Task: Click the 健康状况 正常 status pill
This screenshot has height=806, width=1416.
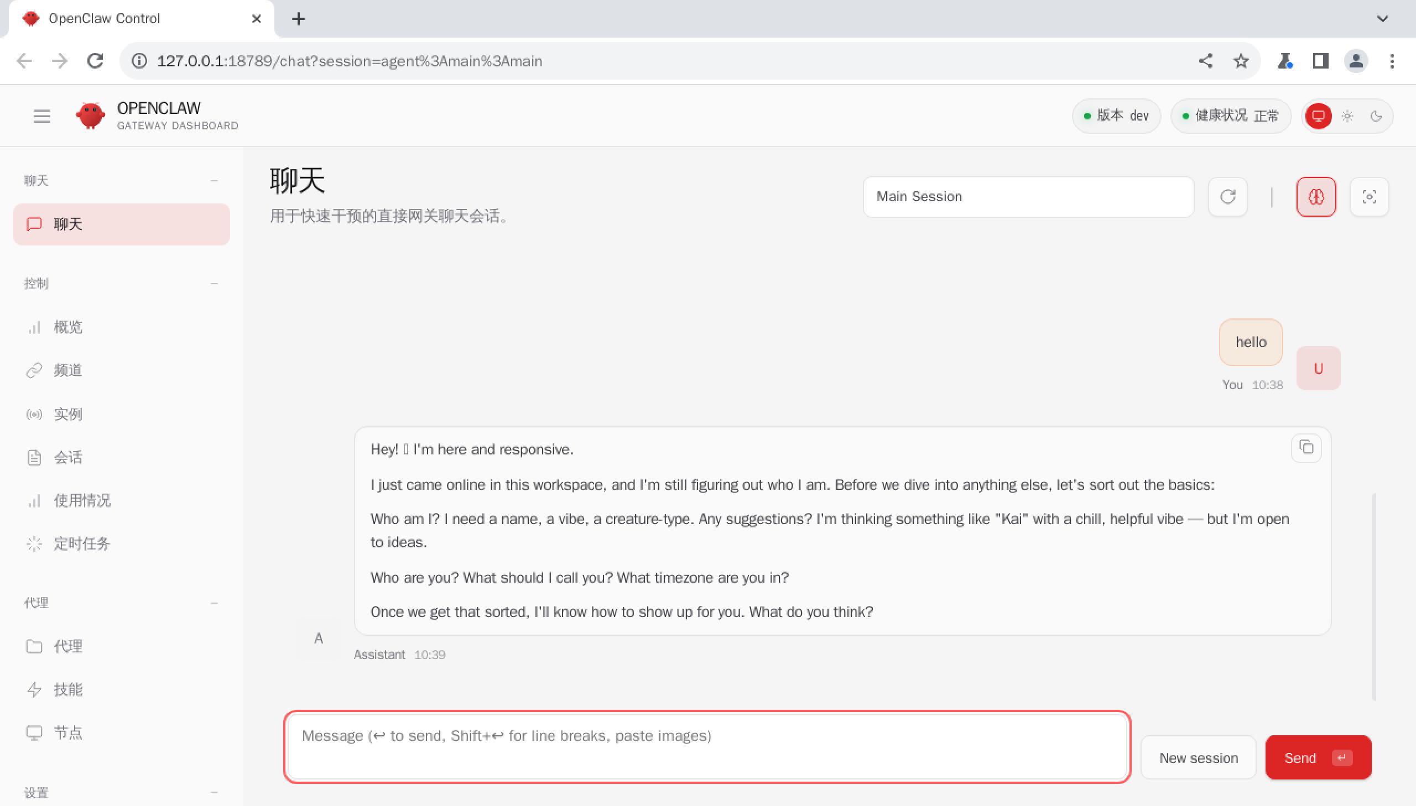Action: click(x=1231, y=116)
